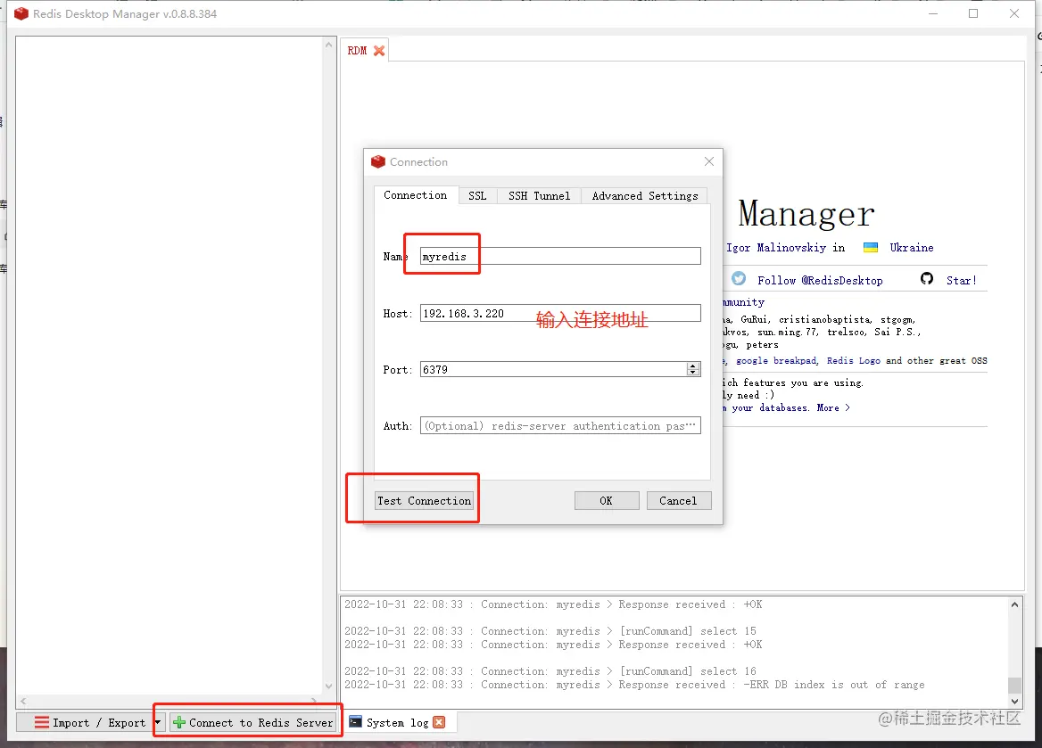1042x748 pixels.
Task: Follow @RedisDesktop link
Action: (x=819, y=280)
